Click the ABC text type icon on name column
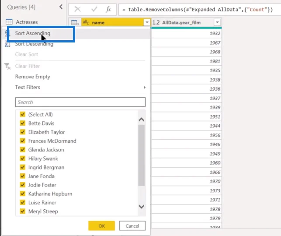Screen dimensions: 281x236 [x=86, y=23]
